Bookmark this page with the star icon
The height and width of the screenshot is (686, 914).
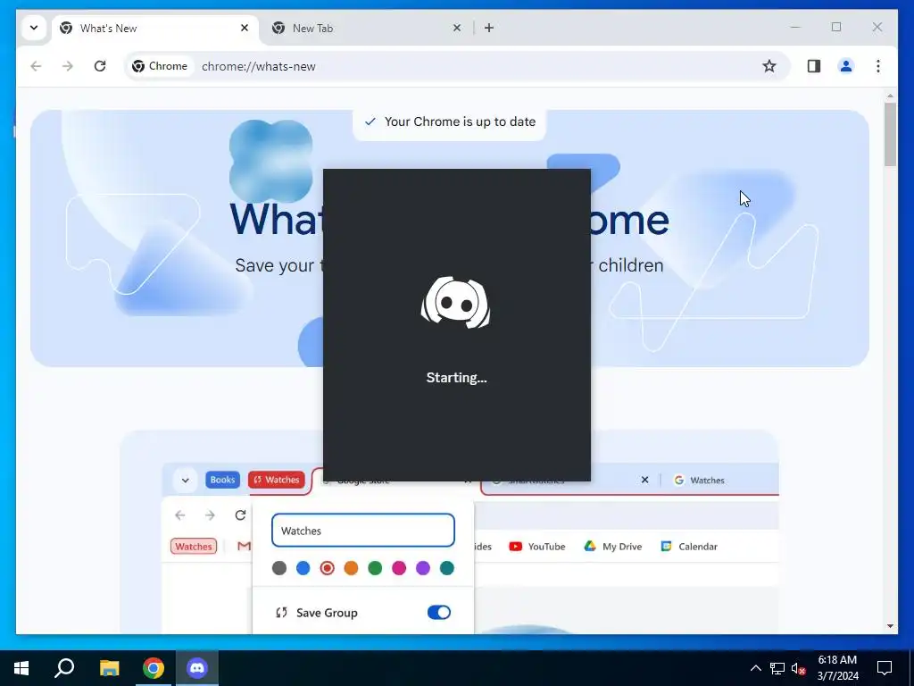[x=769, y=66]
